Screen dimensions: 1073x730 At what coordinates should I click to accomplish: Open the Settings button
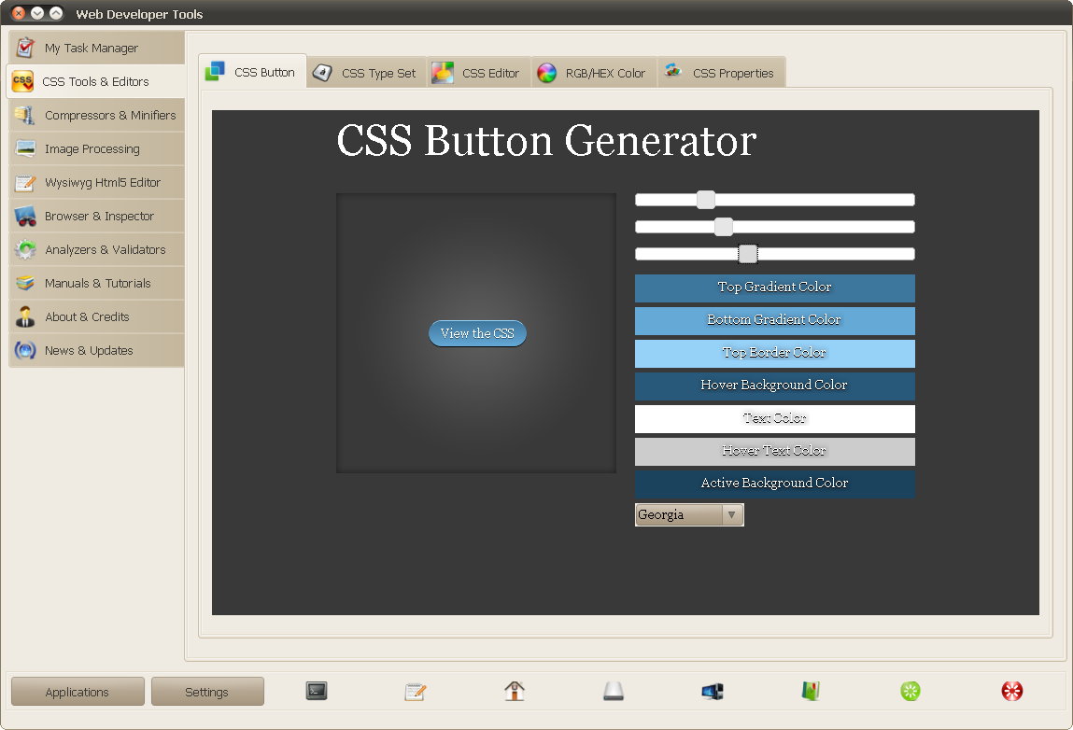207,692
